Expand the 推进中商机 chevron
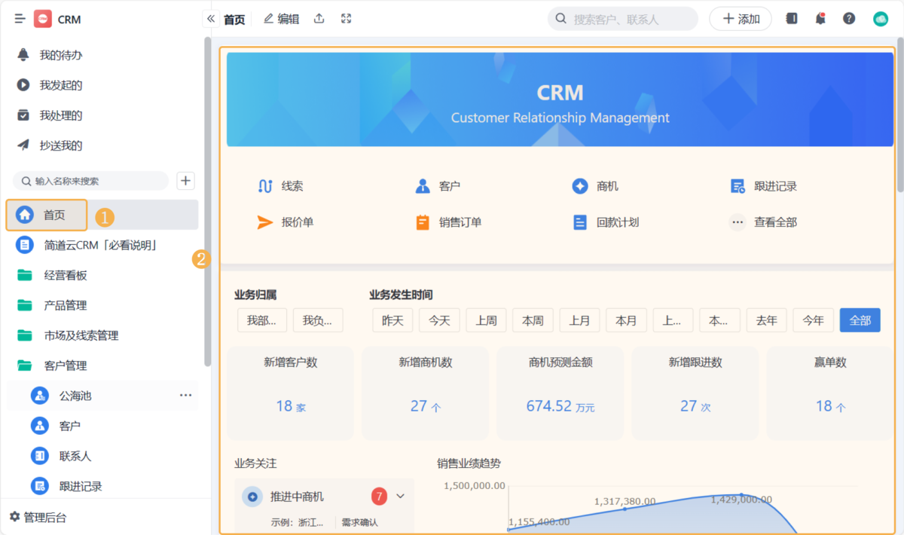The image size is (904, 535). tap(401, 497)
